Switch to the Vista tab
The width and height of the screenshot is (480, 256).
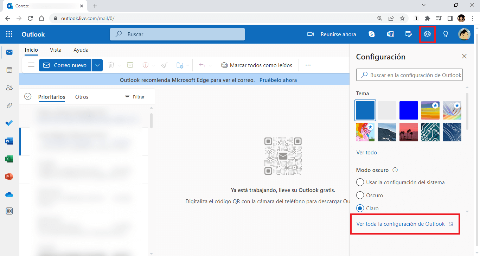point(56,50)
